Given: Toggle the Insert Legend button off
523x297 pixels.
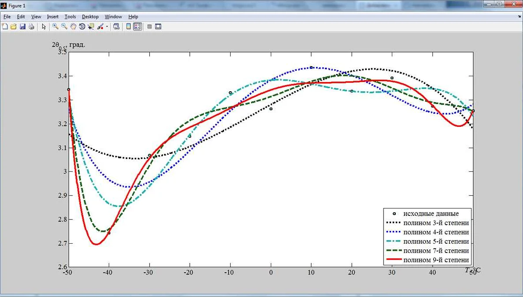Looking at the screenshot, I should (x=137, y=26).
